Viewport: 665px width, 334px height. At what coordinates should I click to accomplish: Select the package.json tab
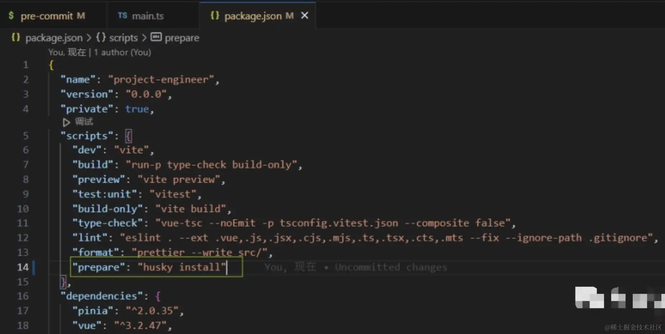tap(258, 16)
